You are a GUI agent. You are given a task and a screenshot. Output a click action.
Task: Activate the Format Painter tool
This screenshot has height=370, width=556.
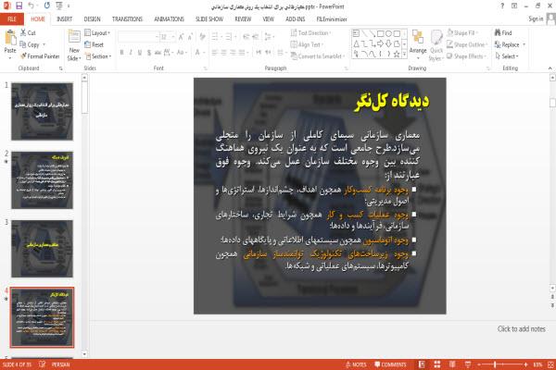(x=40, y=56)
